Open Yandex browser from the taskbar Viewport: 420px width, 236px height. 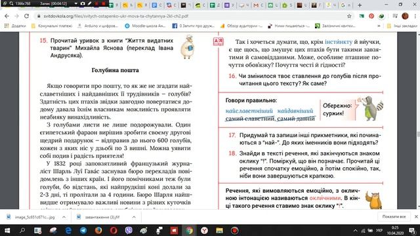(204, 230)
